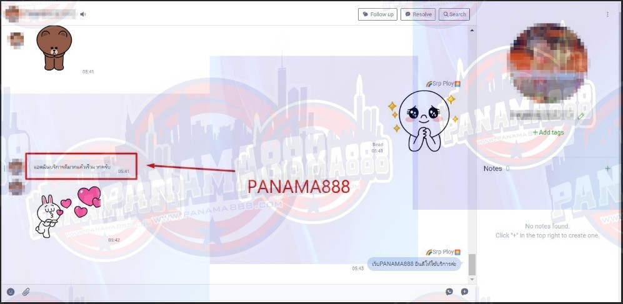Add a new note with plus icon

(607, 169)
